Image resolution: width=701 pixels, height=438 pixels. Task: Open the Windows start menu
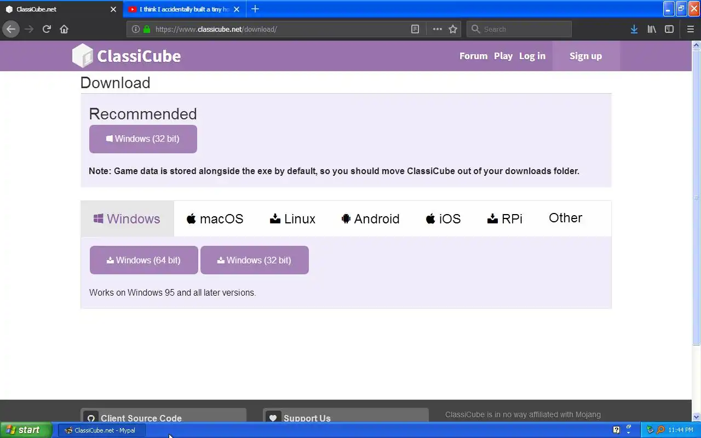(x=26, y=430)
